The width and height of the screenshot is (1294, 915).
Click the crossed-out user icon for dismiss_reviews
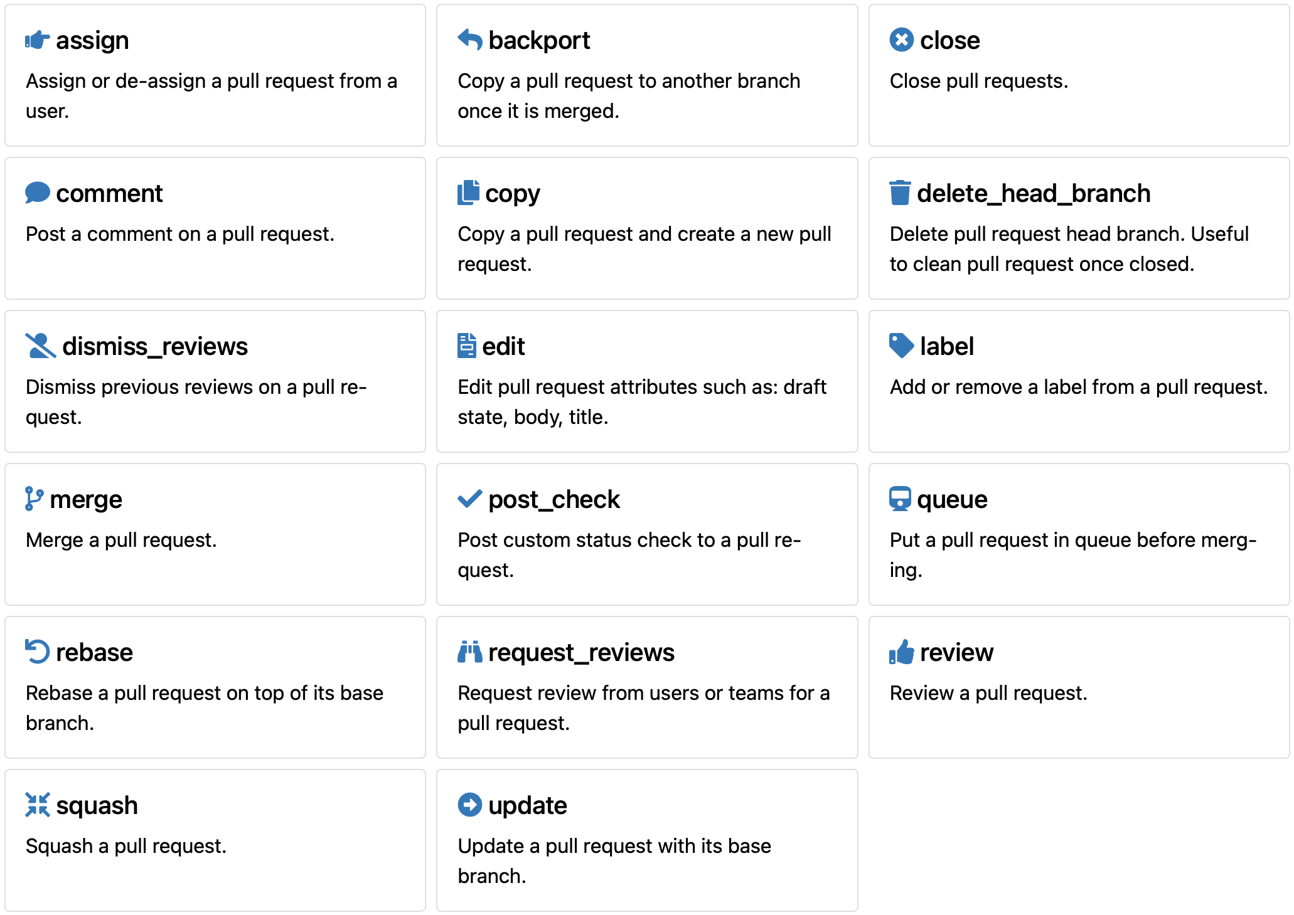click(x=40, y=346)
